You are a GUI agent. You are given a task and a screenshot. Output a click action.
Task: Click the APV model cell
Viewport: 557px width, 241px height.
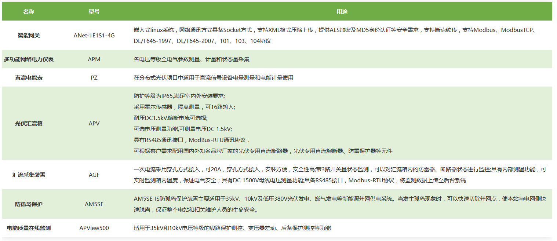[94, 124]
